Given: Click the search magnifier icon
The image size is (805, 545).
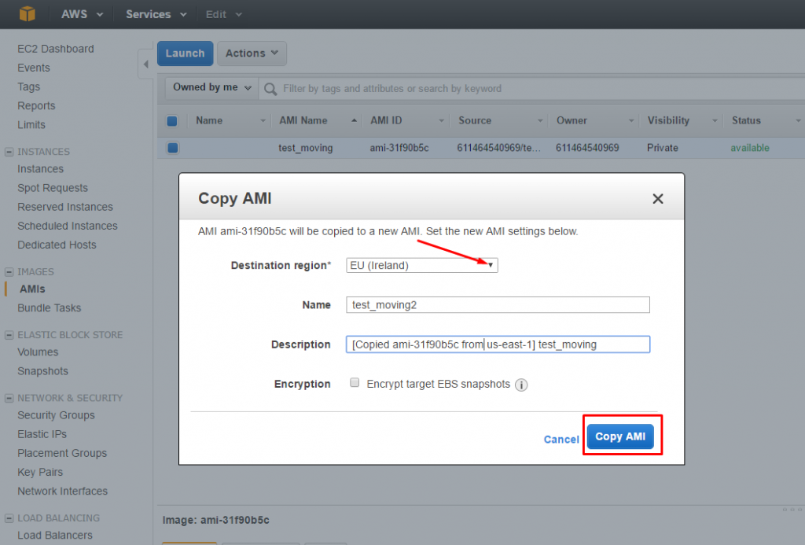Looking at the screenshot, I should point(270,89).
